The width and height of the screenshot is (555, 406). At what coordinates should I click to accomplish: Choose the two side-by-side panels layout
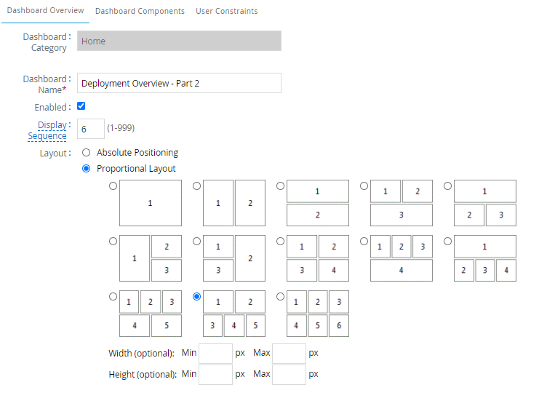coord(196,186)
